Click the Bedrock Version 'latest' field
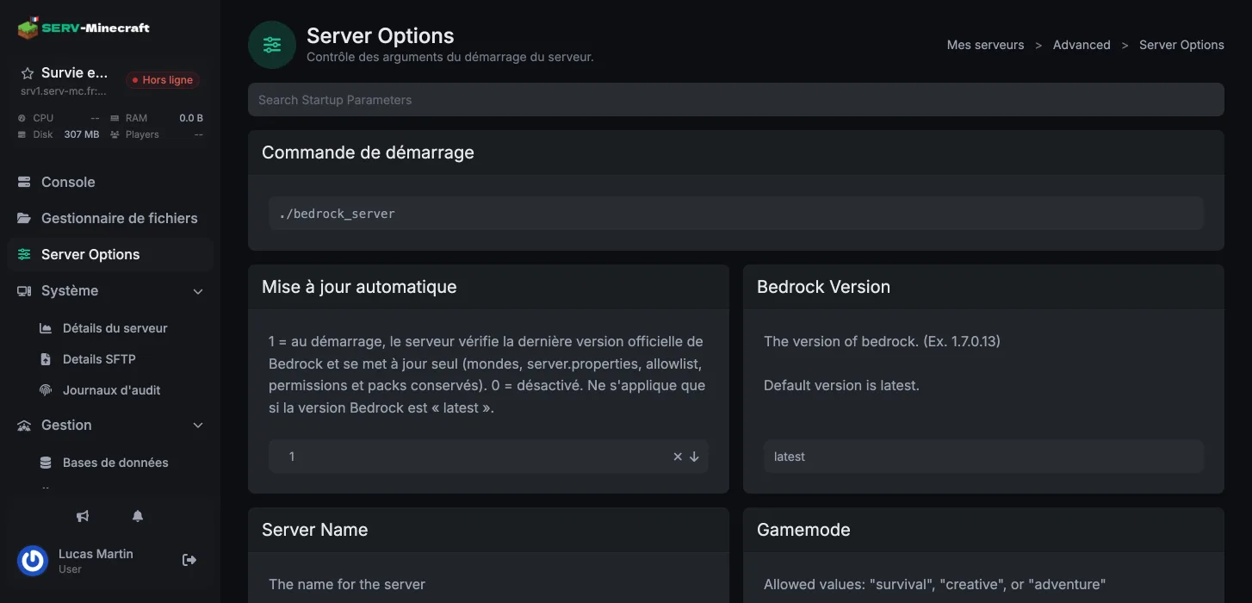 coord(983,457)
